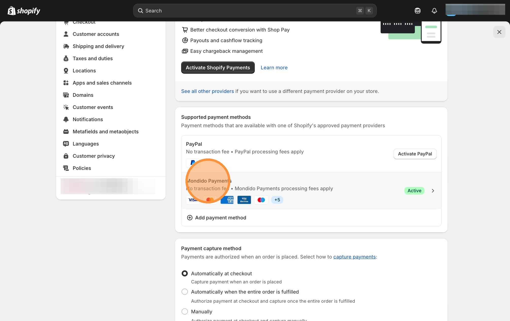Click the Add payment method plus icon
Screen dimensions: 510x321
coord(190,218)
